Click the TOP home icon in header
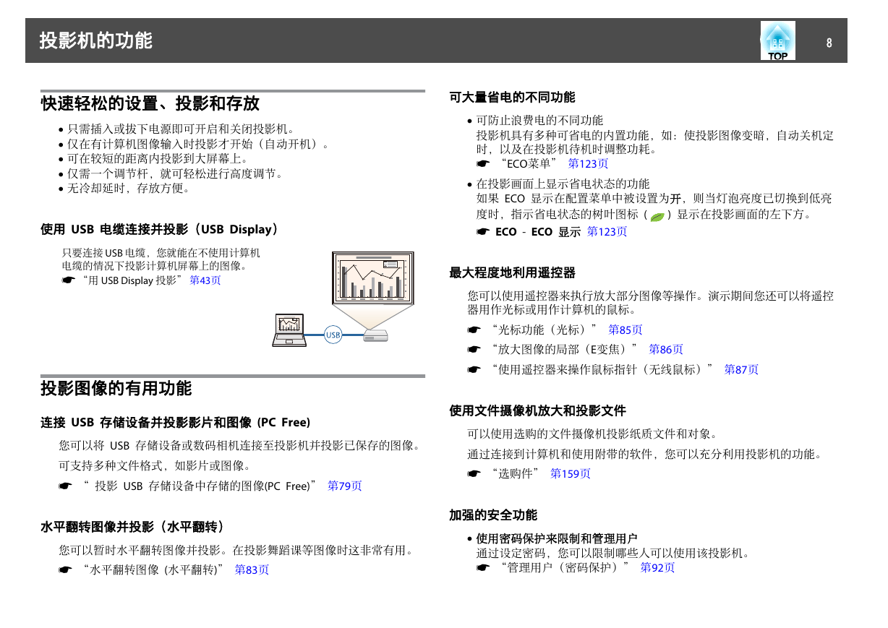Screen dimensions: 888x628 click(777, 40)
